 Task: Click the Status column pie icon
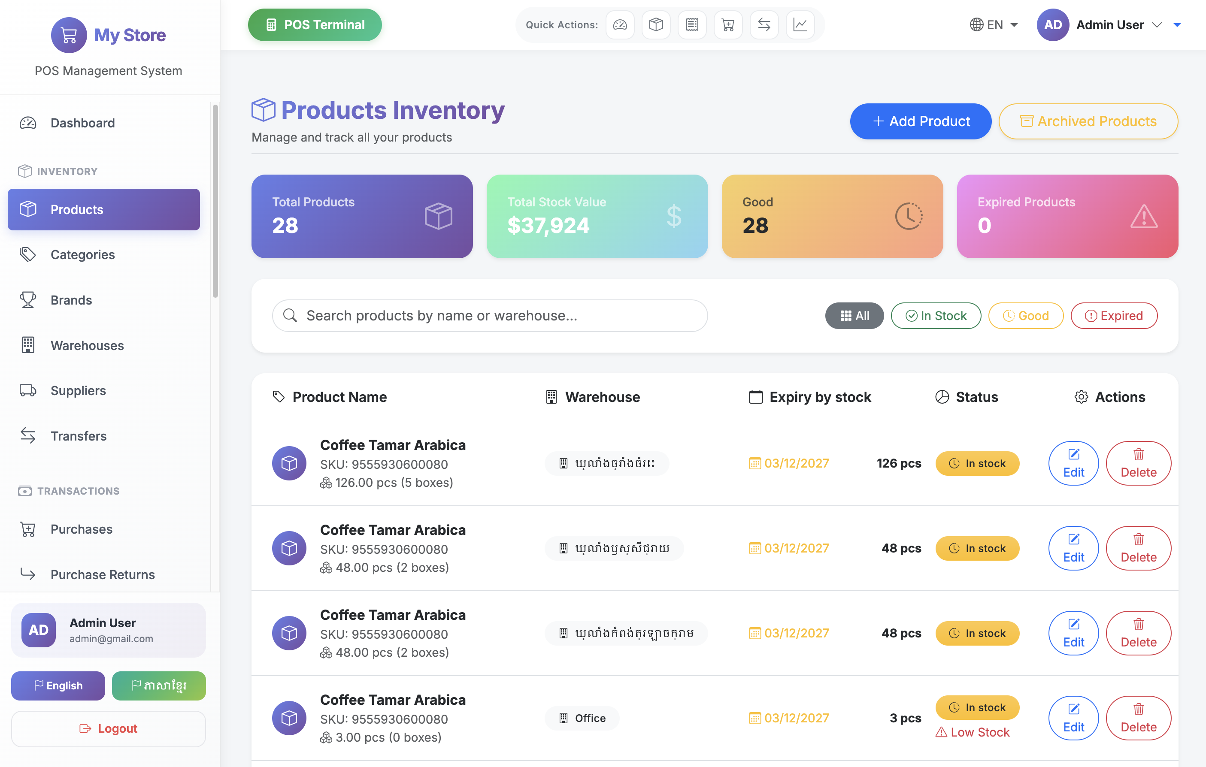942,397
